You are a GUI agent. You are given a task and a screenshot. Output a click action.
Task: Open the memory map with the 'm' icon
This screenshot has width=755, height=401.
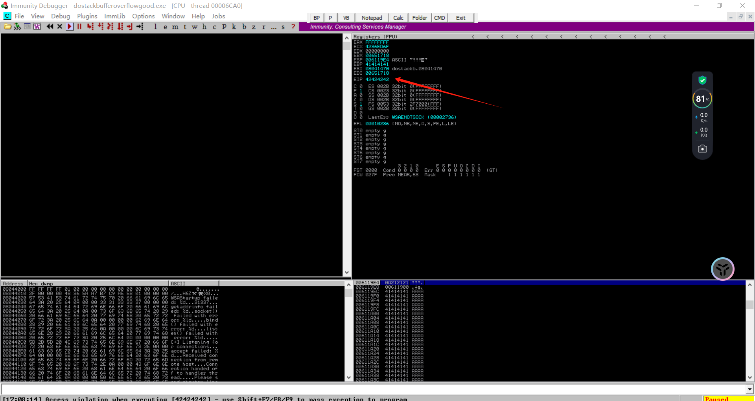pyautogui.click(x=175, y=27)
